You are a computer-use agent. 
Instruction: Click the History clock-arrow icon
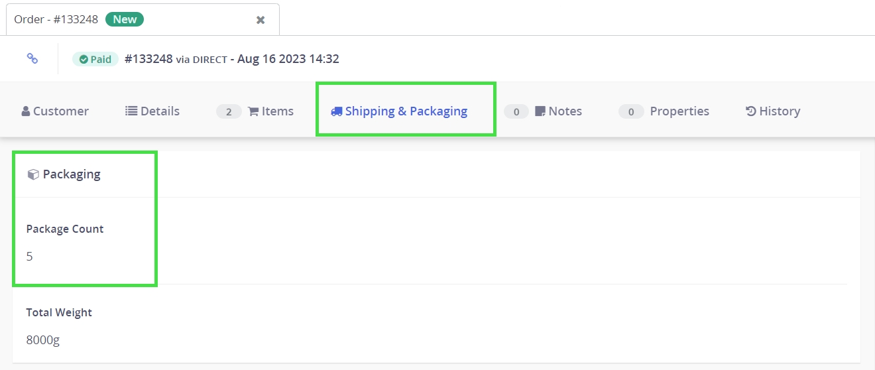pos(751,111)
